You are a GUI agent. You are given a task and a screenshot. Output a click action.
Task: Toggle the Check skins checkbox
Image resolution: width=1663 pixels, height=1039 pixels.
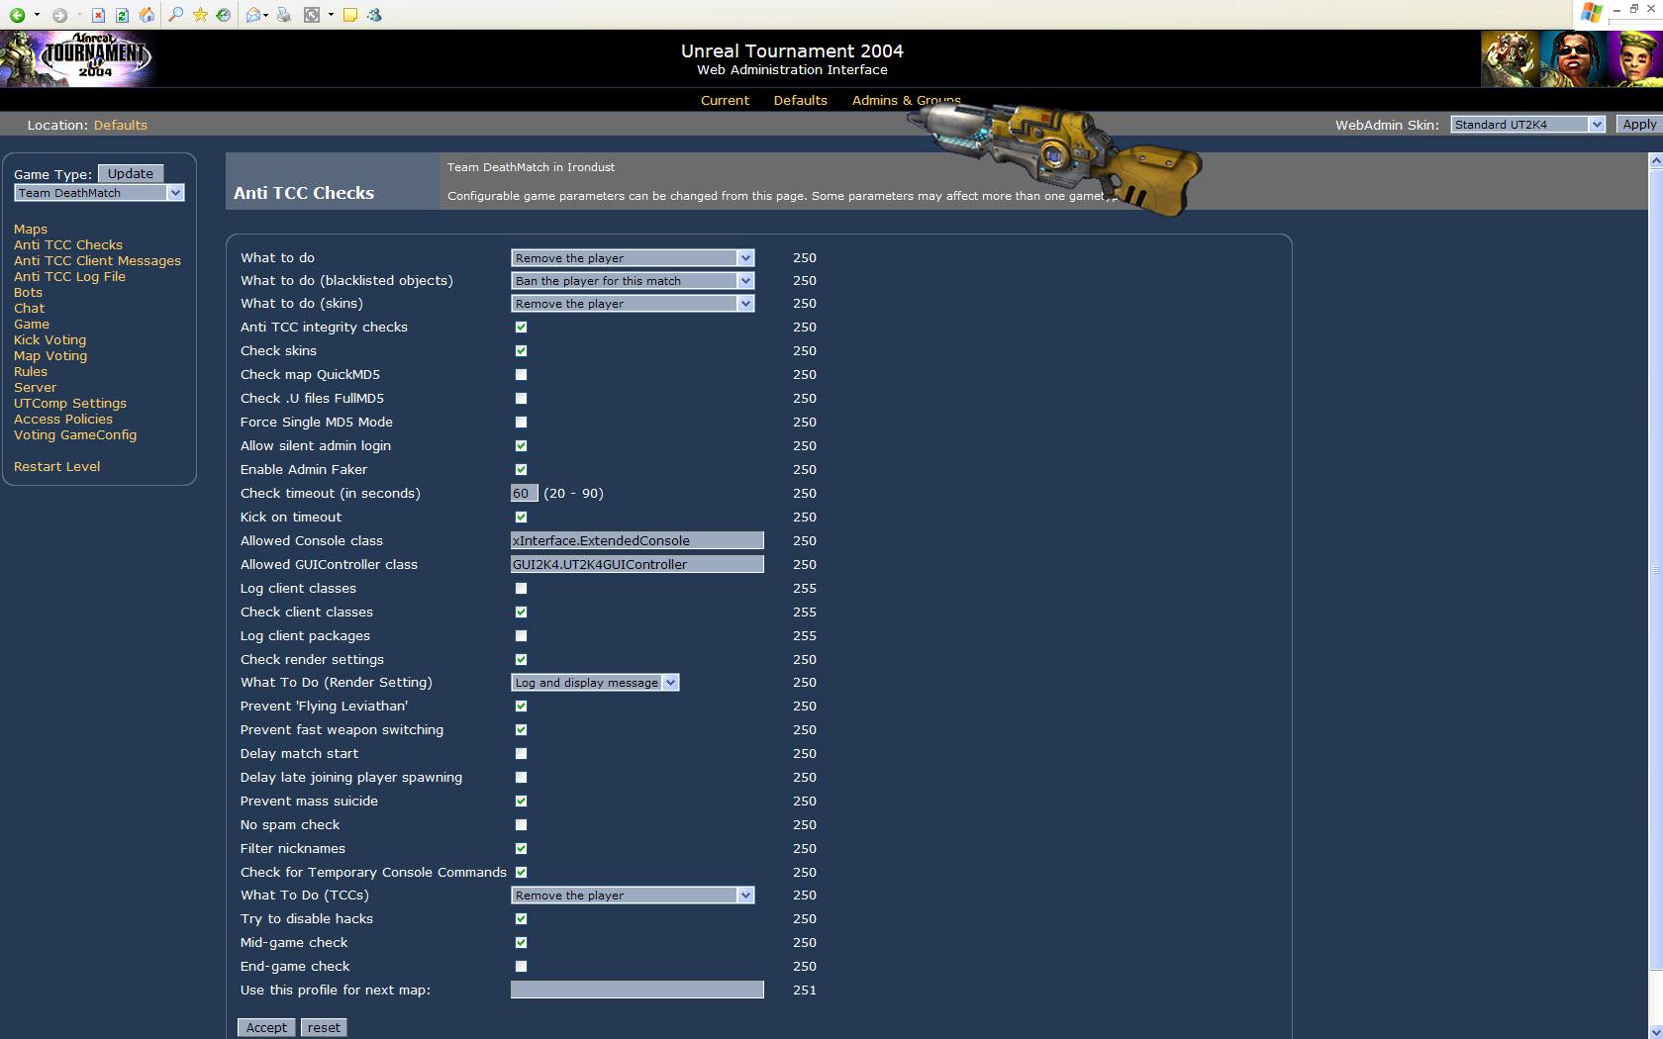tap(521, 351)
